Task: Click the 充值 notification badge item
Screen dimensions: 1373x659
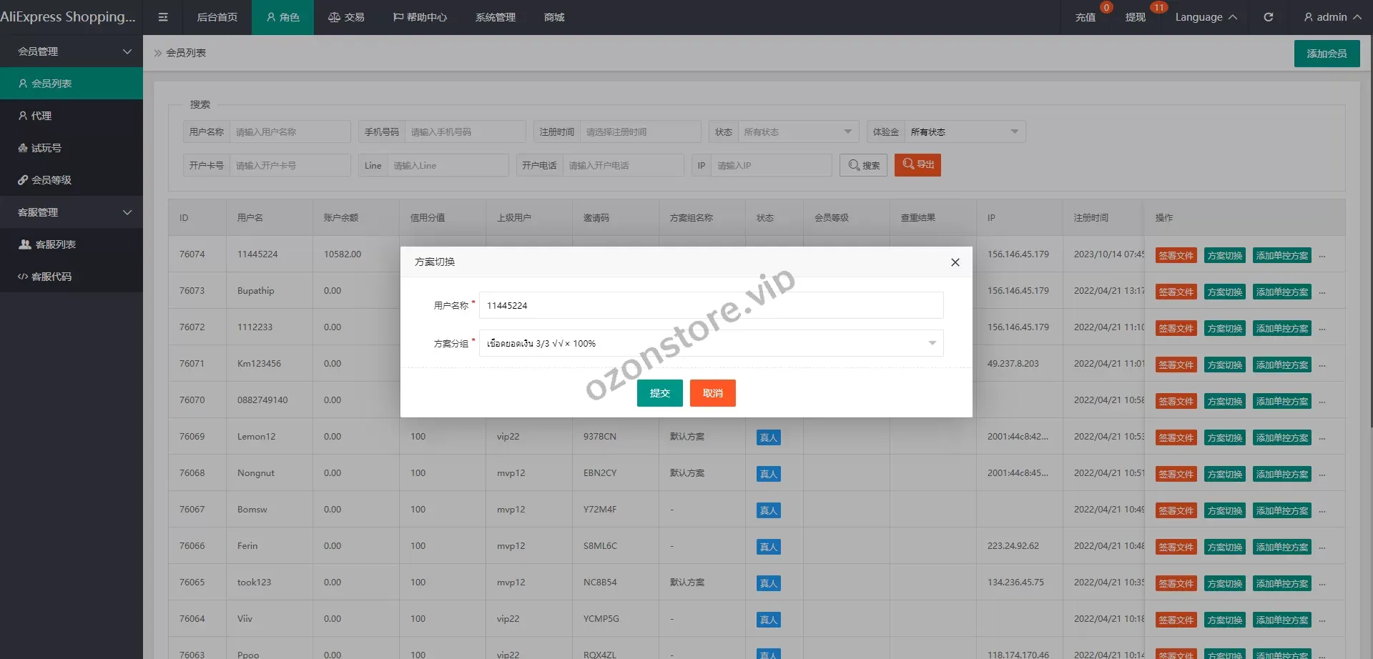Action: [1085, 17]
